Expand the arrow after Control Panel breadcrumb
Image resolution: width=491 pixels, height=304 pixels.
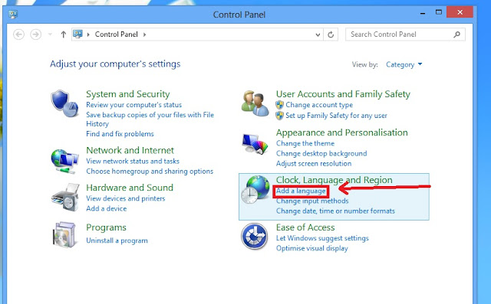click(145, 34)
